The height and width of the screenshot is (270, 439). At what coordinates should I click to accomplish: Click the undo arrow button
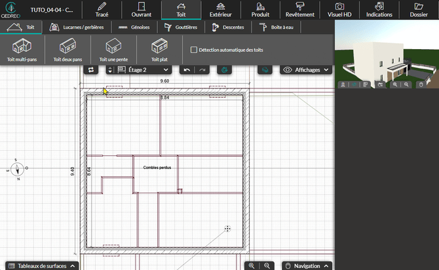click(188, 69)
